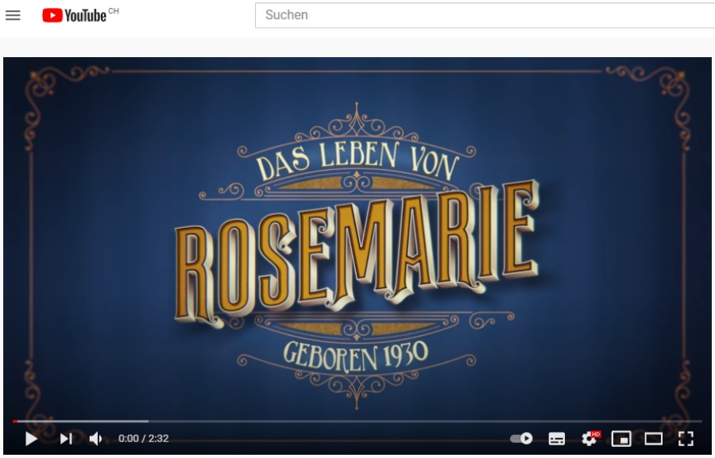Enter fullscreen mode
The height and width of the screenshot is (458, 715).
[x=686, y=439]
